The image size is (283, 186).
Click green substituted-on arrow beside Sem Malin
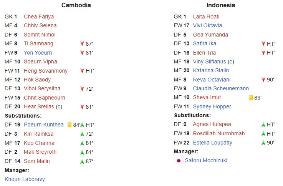pyautogui.click(x=82, y=161)
